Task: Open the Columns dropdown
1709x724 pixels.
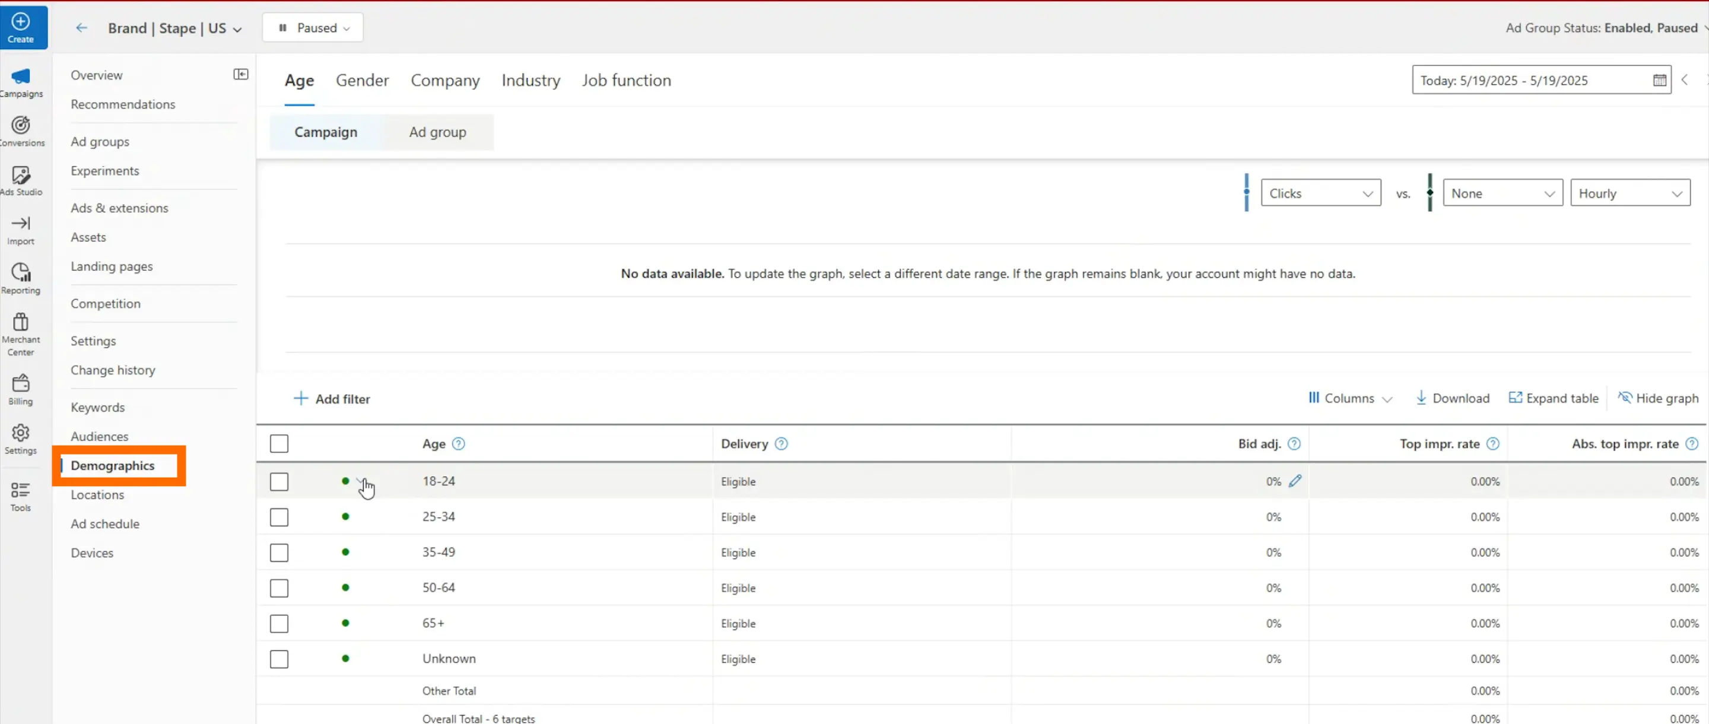Action: pyautogui.click(x=1350, y=398)
